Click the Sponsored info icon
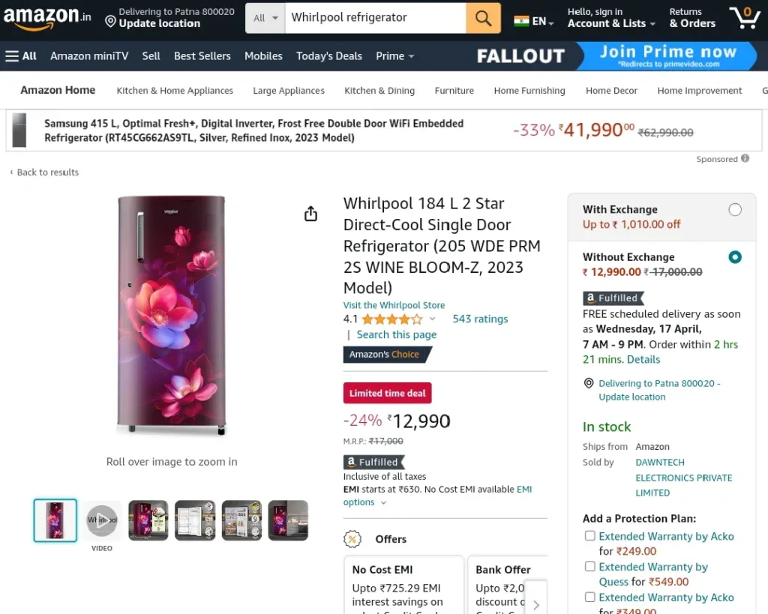Image resolution: width=768 pixels, height=614 pixels. click(x=745, y=158)
